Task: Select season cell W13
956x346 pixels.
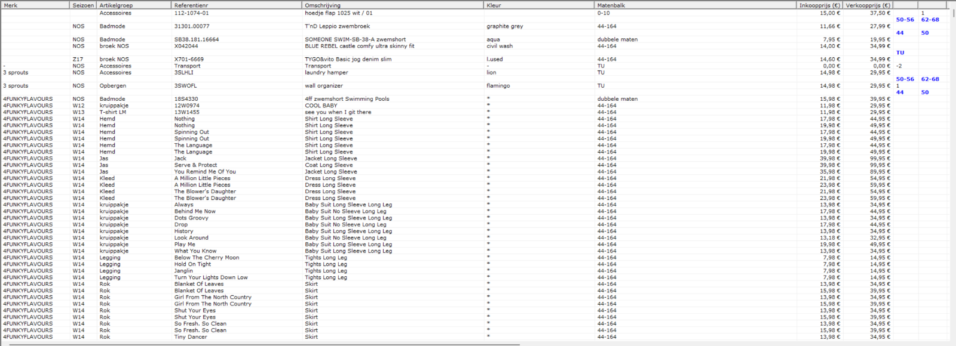Action: 79,112
